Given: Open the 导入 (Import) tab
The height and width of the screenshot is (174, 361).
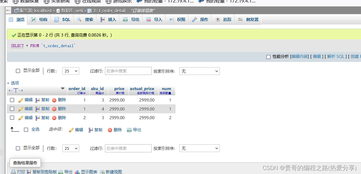Looking at the screenshot, I should pos(154,20).
